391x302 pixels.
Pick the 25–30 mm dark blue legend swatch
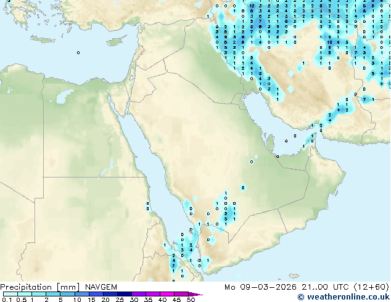click(x=124, y=294)
